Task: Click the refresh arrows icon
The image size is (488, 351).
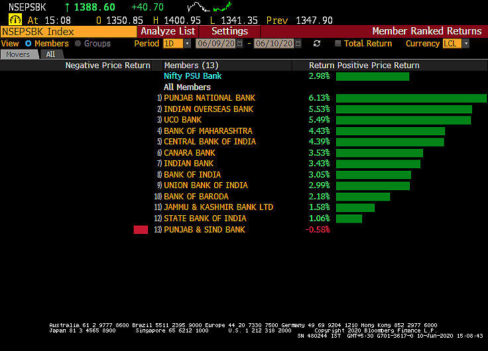Action: point(317,44)
